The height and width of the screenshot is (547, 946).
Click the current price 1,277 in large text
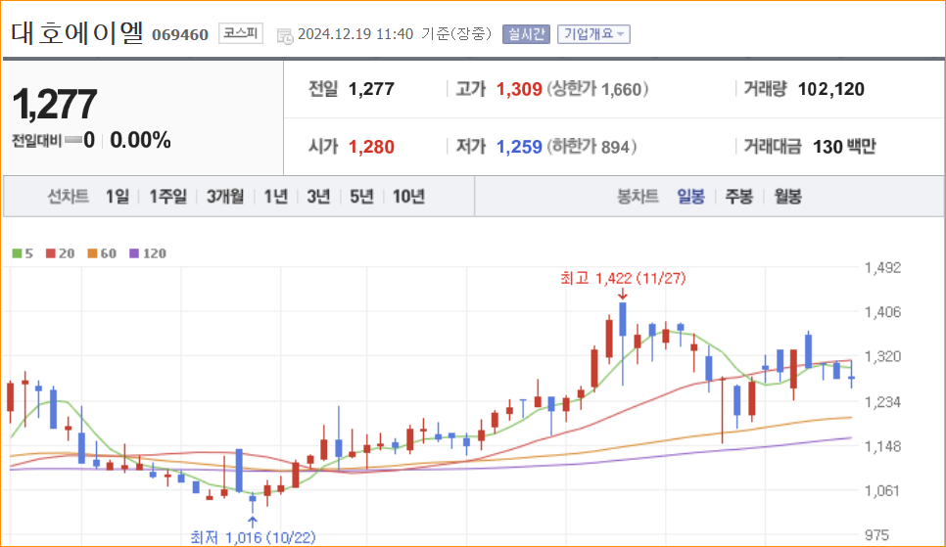pyautogui.click(x=54, y=105)
